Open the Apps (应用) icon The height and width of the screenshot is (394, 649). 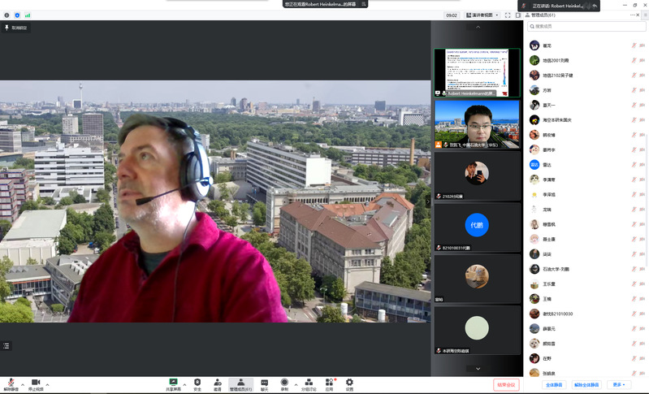pos(330,383)
